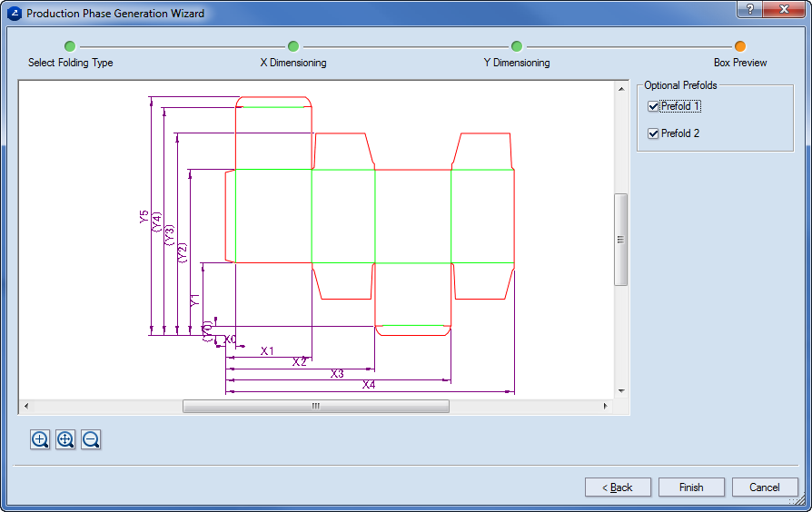Image resolution: width=812 pixels, height=512 pixels.
Task: Cancel the wizard
Action: coord(765,487)
